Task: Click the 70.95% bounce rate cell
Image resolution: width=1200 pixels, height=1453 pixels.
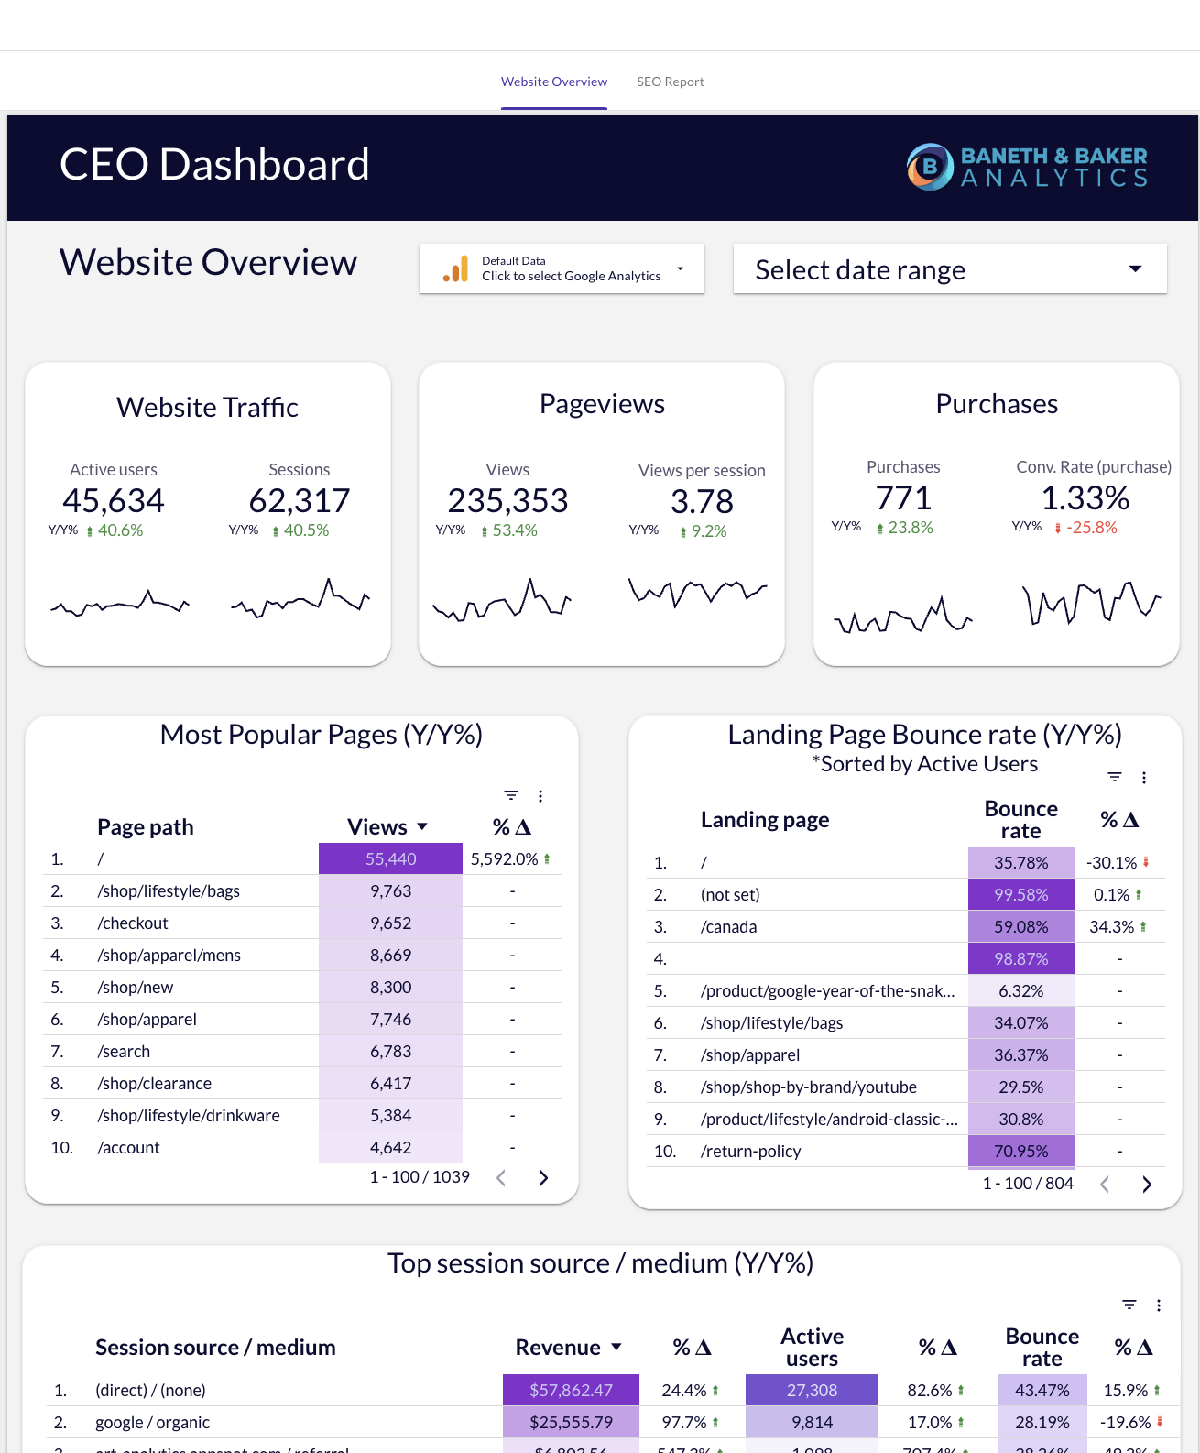Action: pyautogui.click(x=1020, y=1152)
